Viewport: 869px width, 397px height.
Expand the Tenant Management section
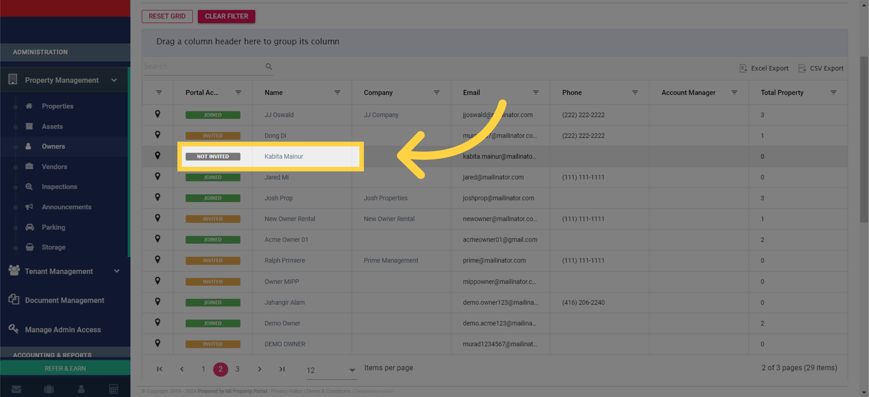point(117,271)
